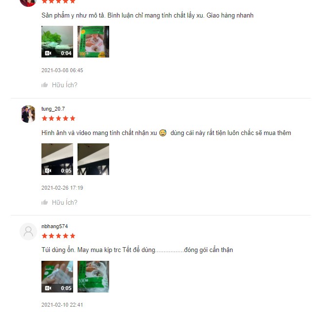Click thumbs-up icon under tung_20.7's review
312x312 pixels.
pyautogui.click(x=44, y=202)
